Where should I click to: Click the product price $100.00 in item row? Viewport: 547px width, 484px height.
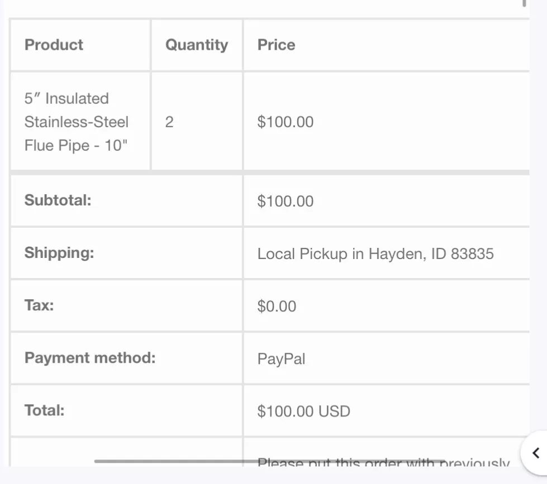coord(286,122)
